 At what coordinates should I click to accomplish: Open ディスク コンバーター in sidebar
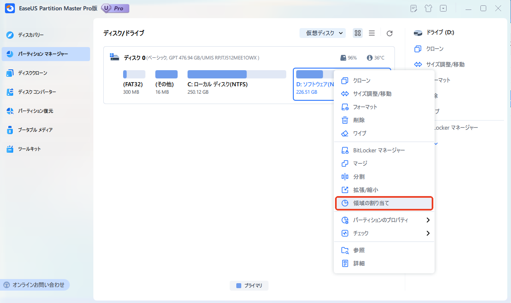point(37,92)
